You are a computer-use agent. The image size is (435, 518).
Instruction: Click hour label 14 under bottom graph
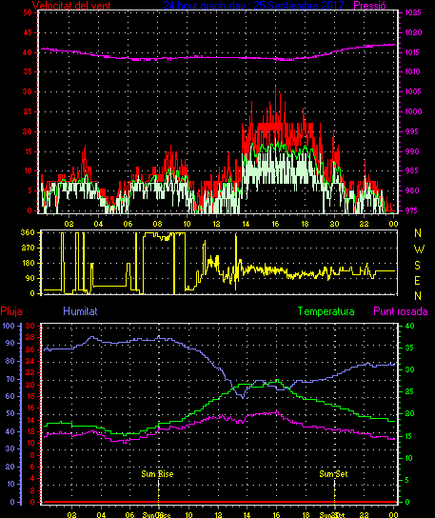tap(247, 515)
